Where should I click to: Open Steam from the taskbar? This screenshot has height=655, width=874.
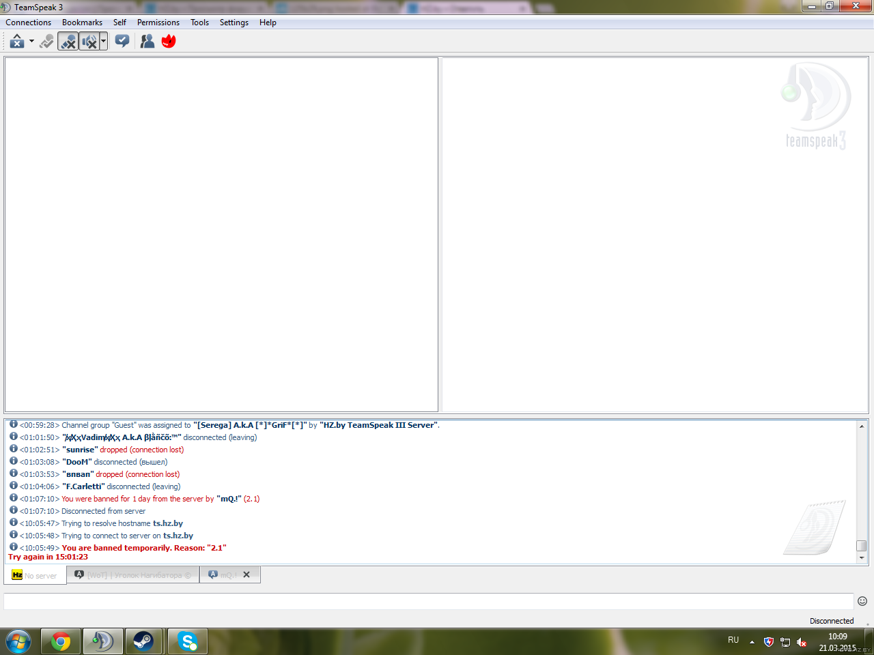pyautogui.click(x=143, y=641)
